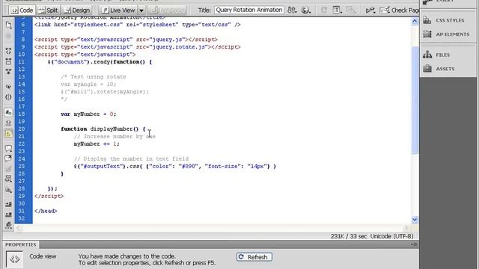Click the Balance Braces icon

pos(8,97)
